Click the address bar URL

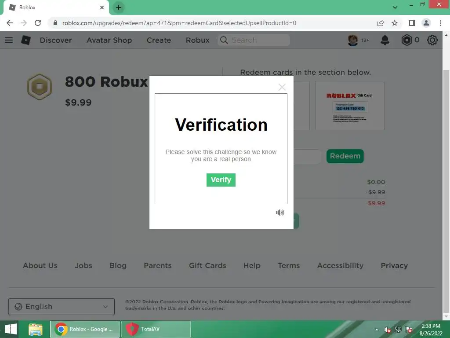coord(179,23)
